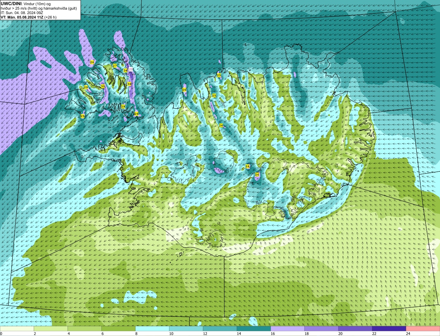Click the legend scale label '10'
This screenshot has height=336, width=440.
click(x=171, y=334)
